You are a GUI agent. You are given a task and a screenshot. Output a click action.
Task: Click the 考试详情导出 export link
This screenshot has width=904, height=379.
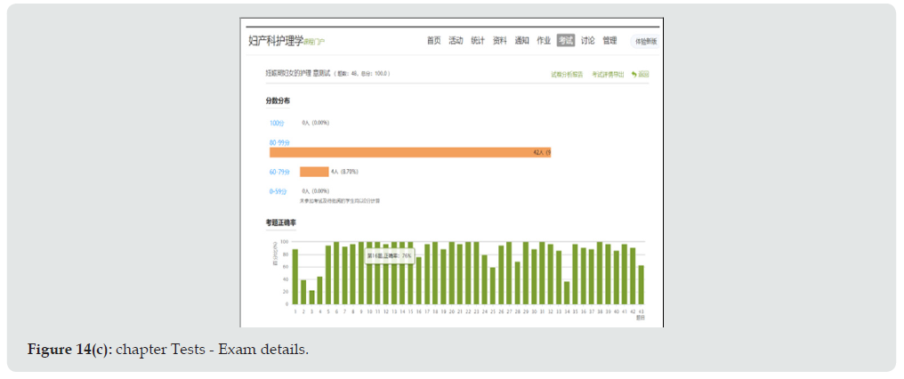coord(609,75)
